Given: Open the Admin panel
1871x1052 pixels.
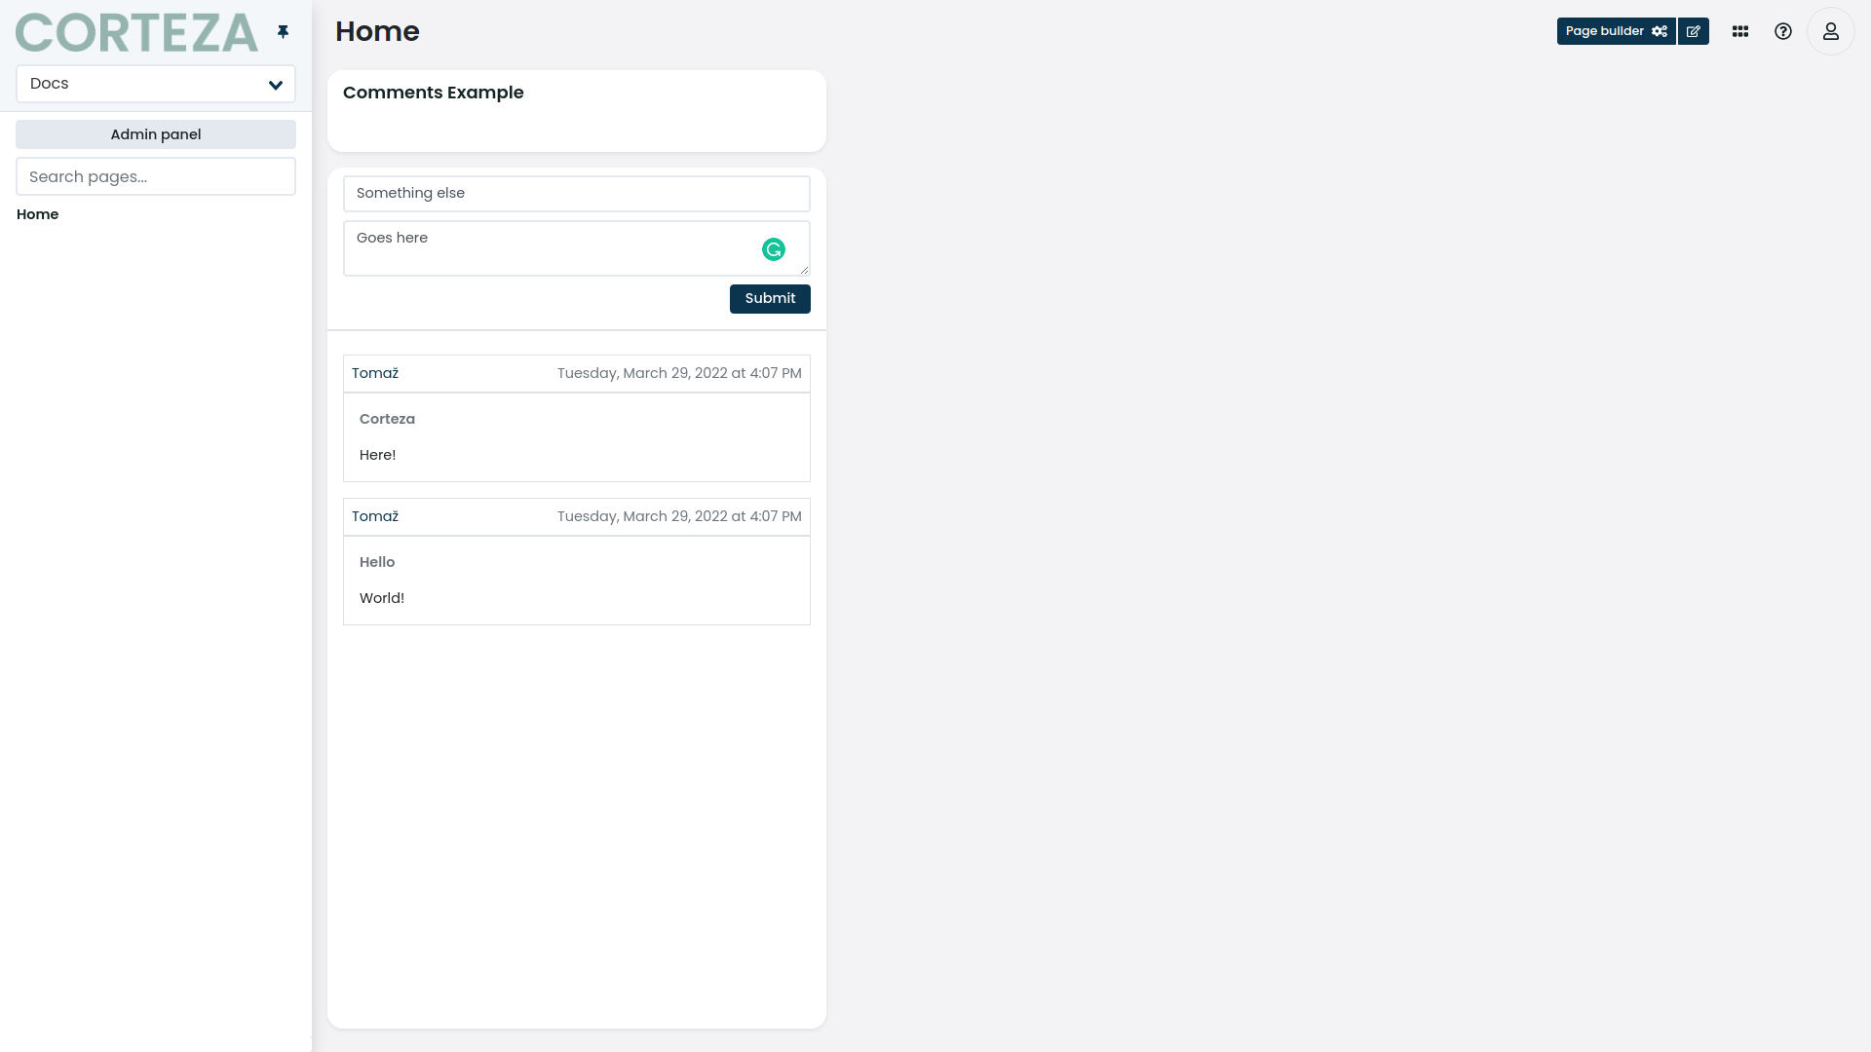Looking at the screenshot, I should coord(156,134).
